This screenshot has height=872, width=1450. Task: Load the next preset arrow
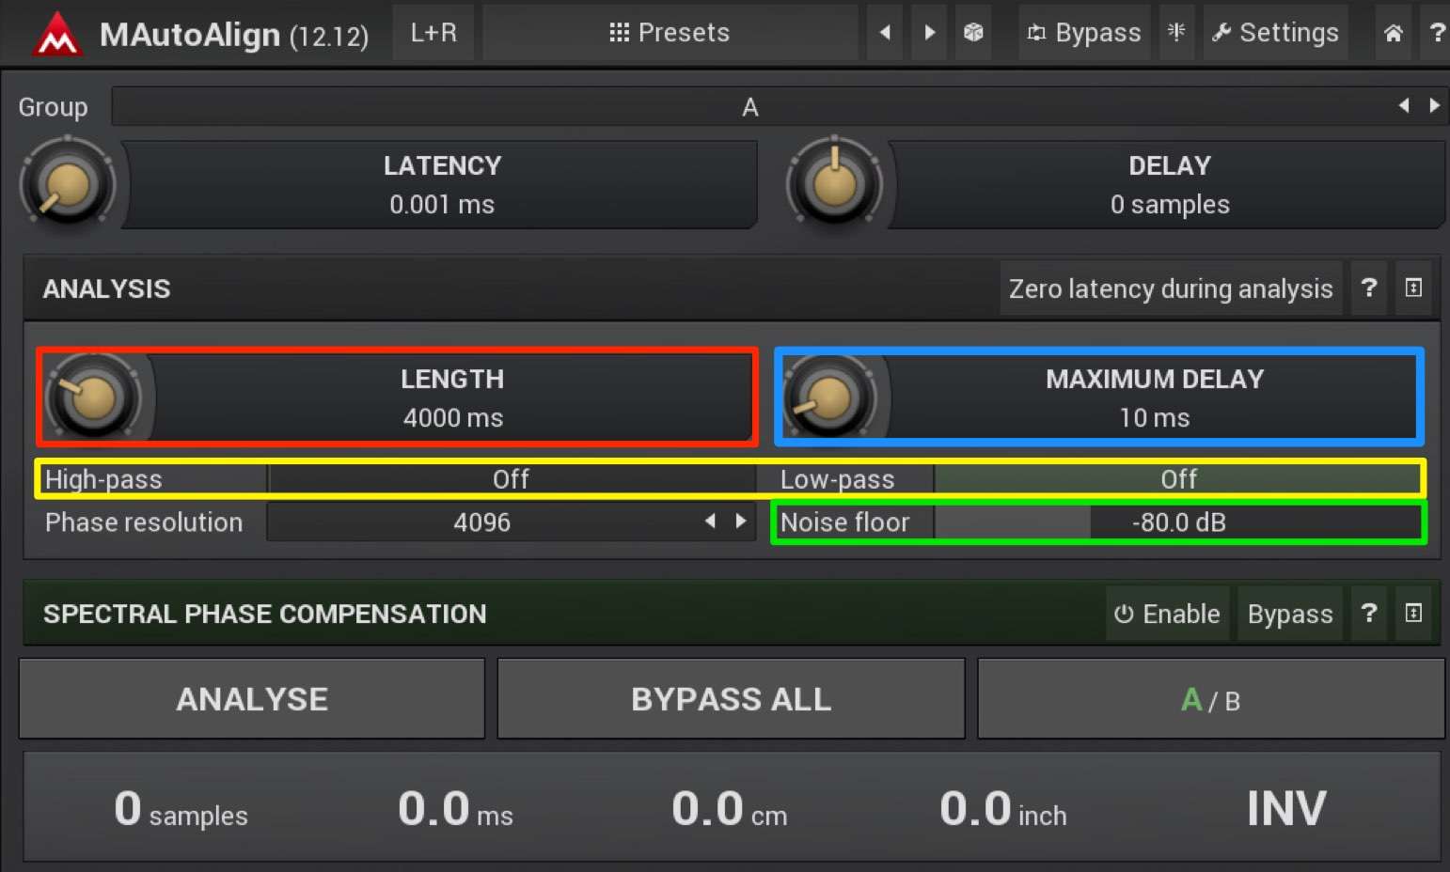click(929, 33)
